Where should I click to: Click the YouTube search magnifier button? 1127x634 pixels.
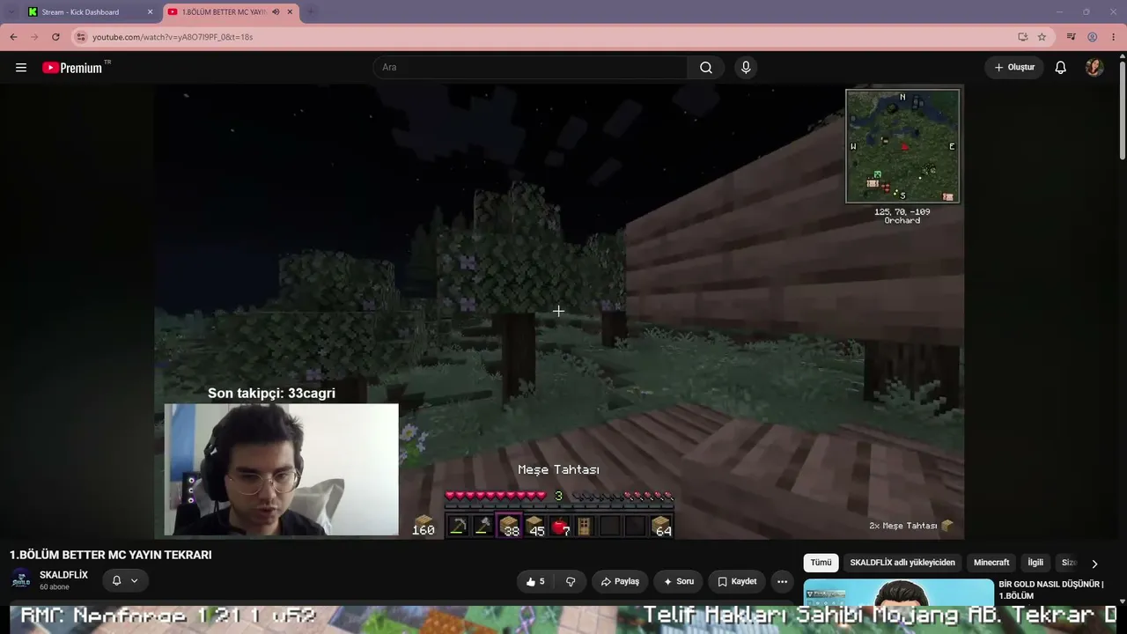pyautogui.click(x=706, y=68)
